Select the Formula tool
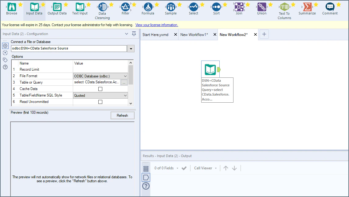This screenshot has height=197, width=349. (x=148, y=9)
